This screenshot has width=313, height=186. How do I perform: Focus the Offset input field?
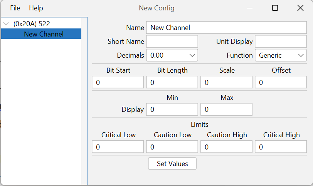(281, 82)
